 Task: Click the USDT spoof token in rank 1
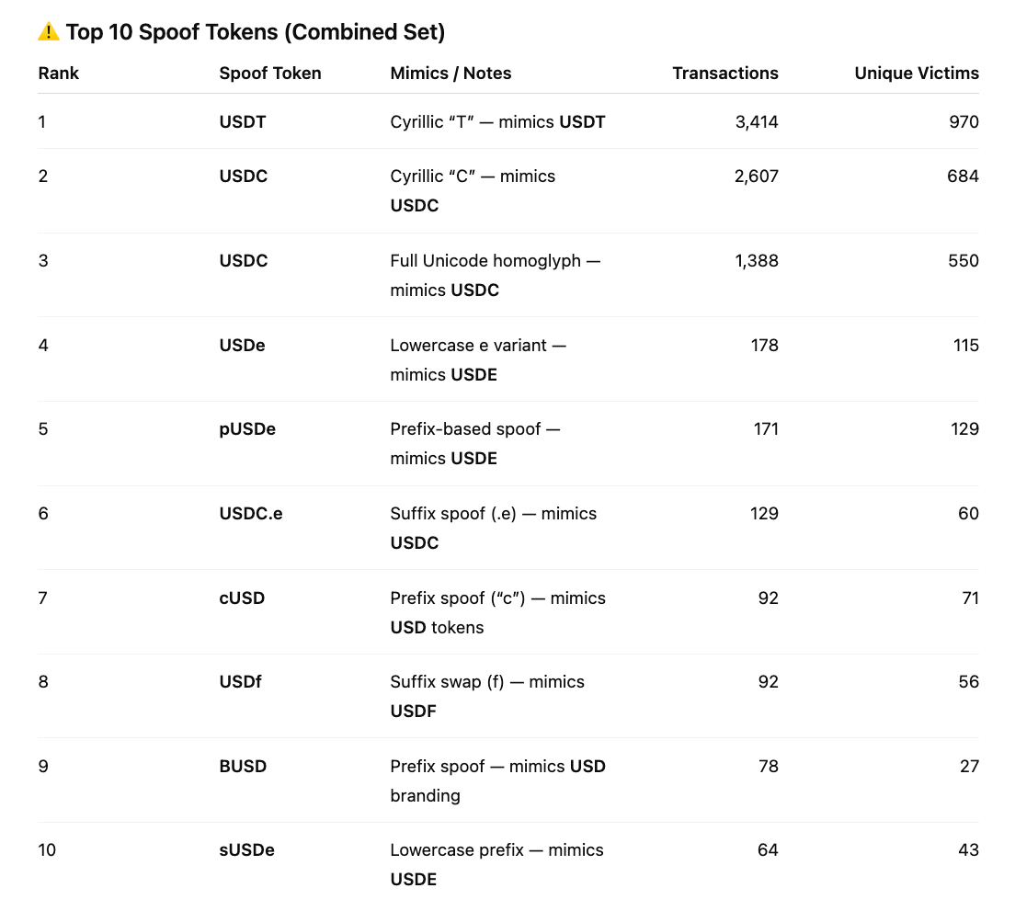point(243,122)
